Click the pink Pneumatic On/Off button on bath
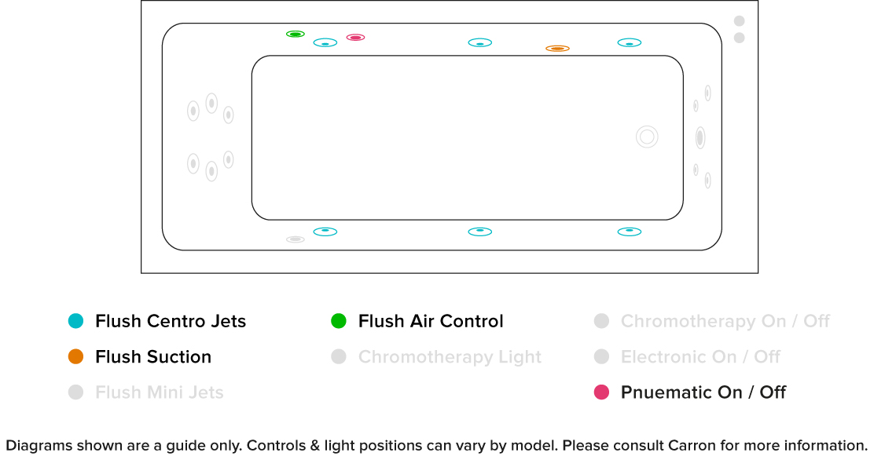The height and width of the screenshot is (456, 885). [355, 37]
